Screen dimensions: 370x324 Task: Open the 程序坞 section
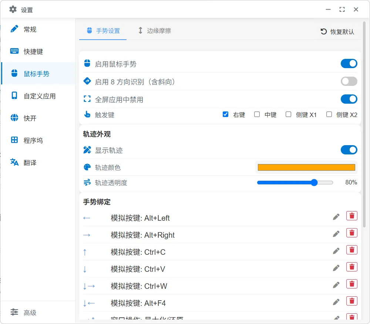click(38, 140)
